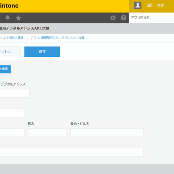The image size is (174, 174).
Task: Focus the wide bottom text field
Action: coord(72,152)
